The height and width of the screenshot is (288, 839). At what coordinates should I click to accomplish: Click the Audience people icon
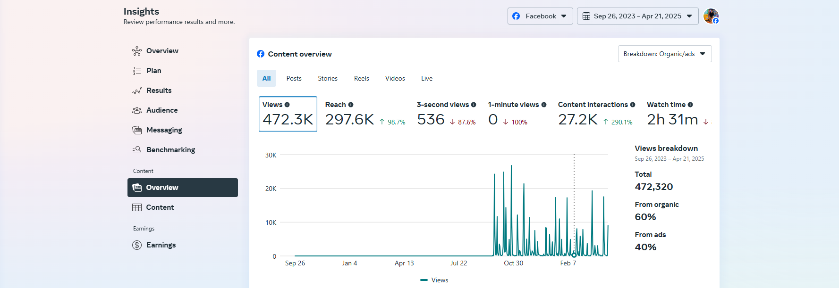pyautogui.click(x=137, y=110)
